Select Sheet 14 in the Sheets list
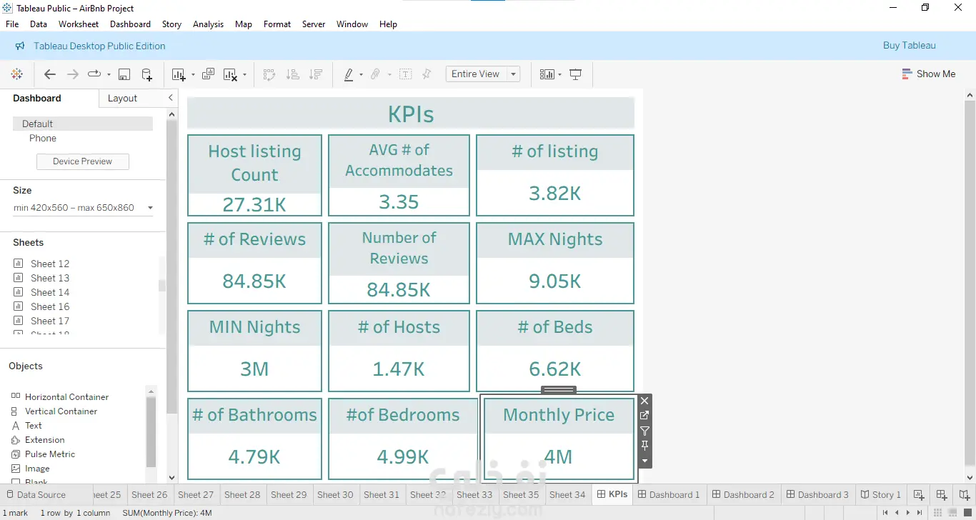Screen dimensions: 976x520 [x=49, y=292]
